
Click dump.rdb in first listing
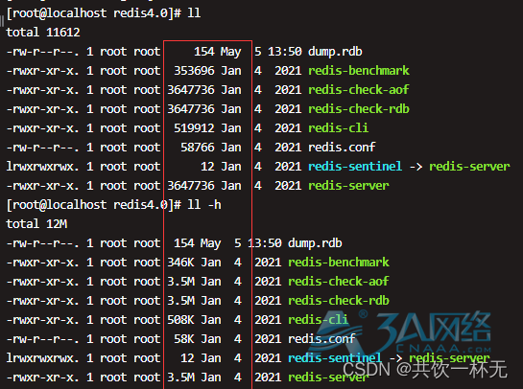point(335,52)
